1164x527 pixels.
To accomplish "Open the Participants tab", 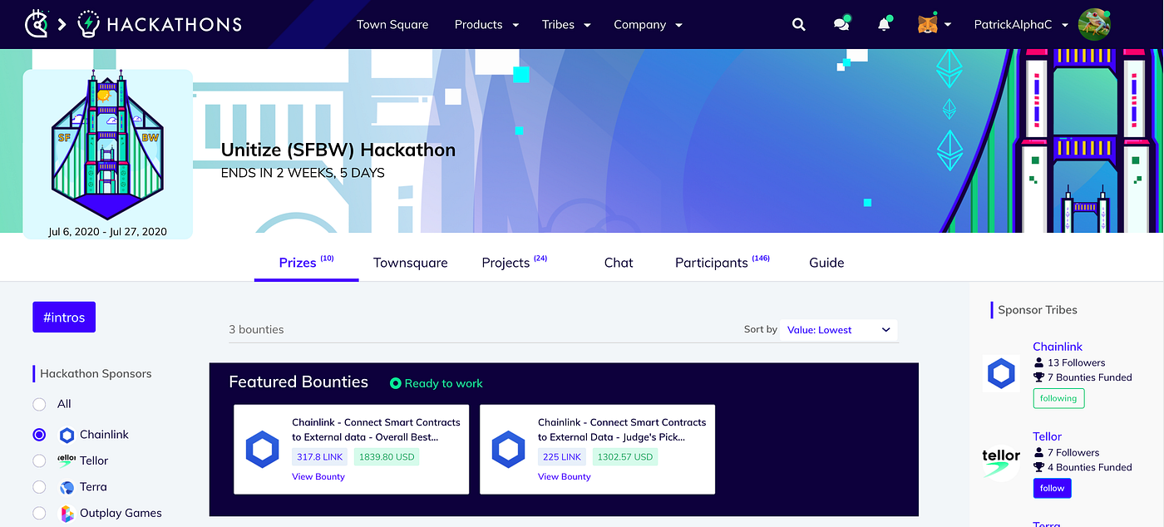I will (722, 263).
